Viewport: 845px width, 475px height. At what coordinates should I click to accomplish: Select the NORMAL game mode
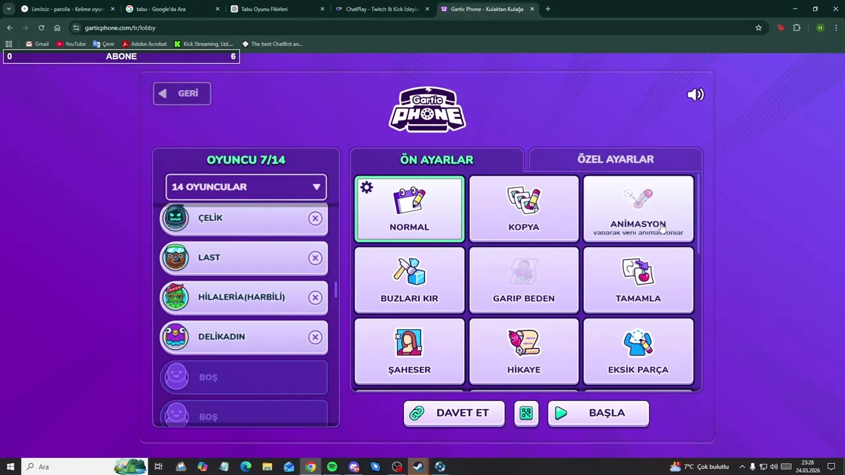(x=409, y=208)
